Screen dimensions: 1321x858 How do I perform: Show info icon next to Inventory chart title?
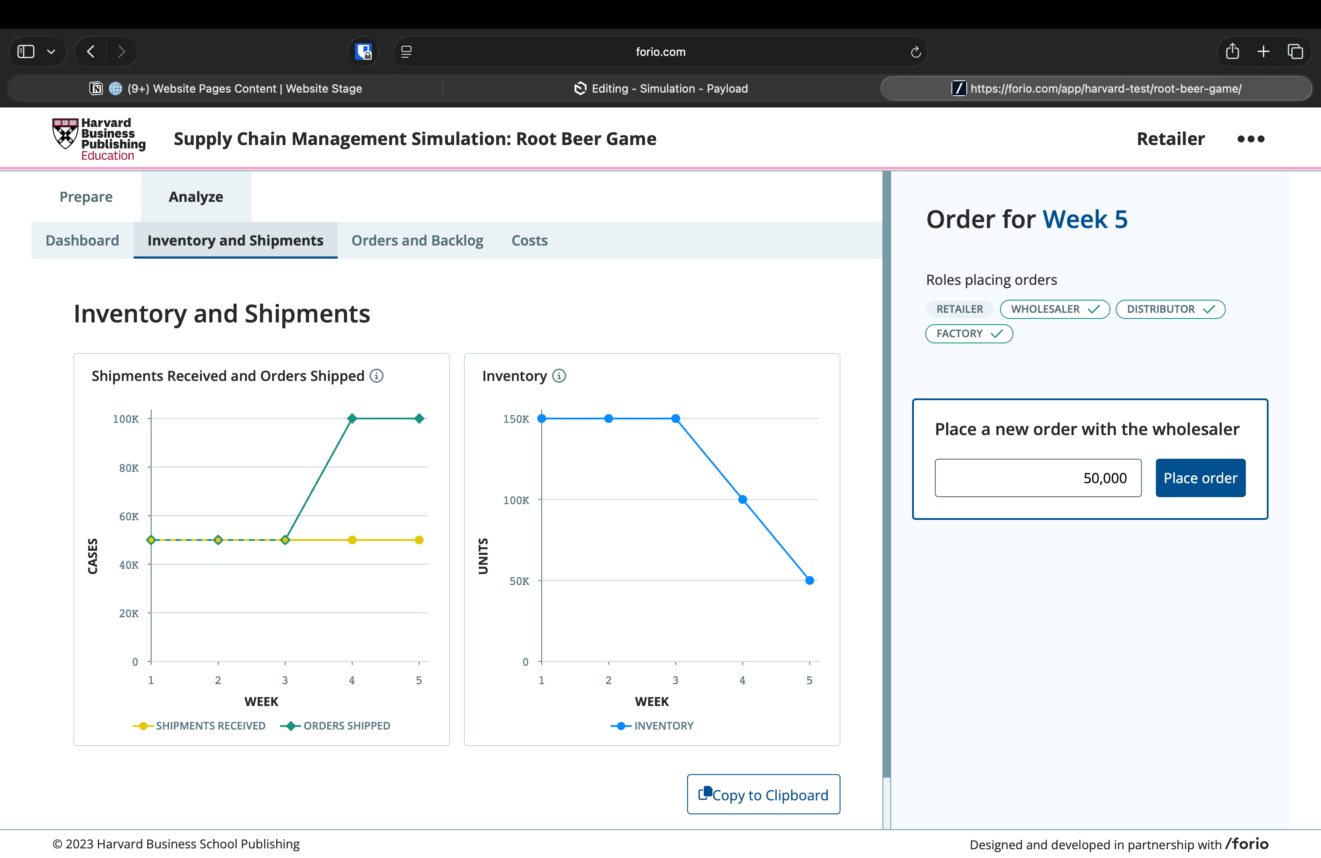pos(560,376)
